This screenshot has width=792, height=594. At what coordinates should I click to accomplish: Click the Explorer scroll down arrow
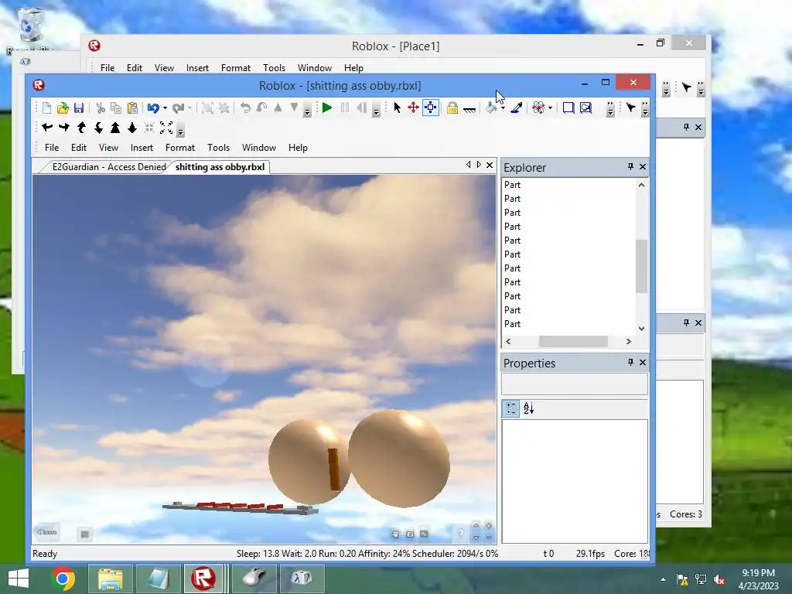click(x=641, y=328)
